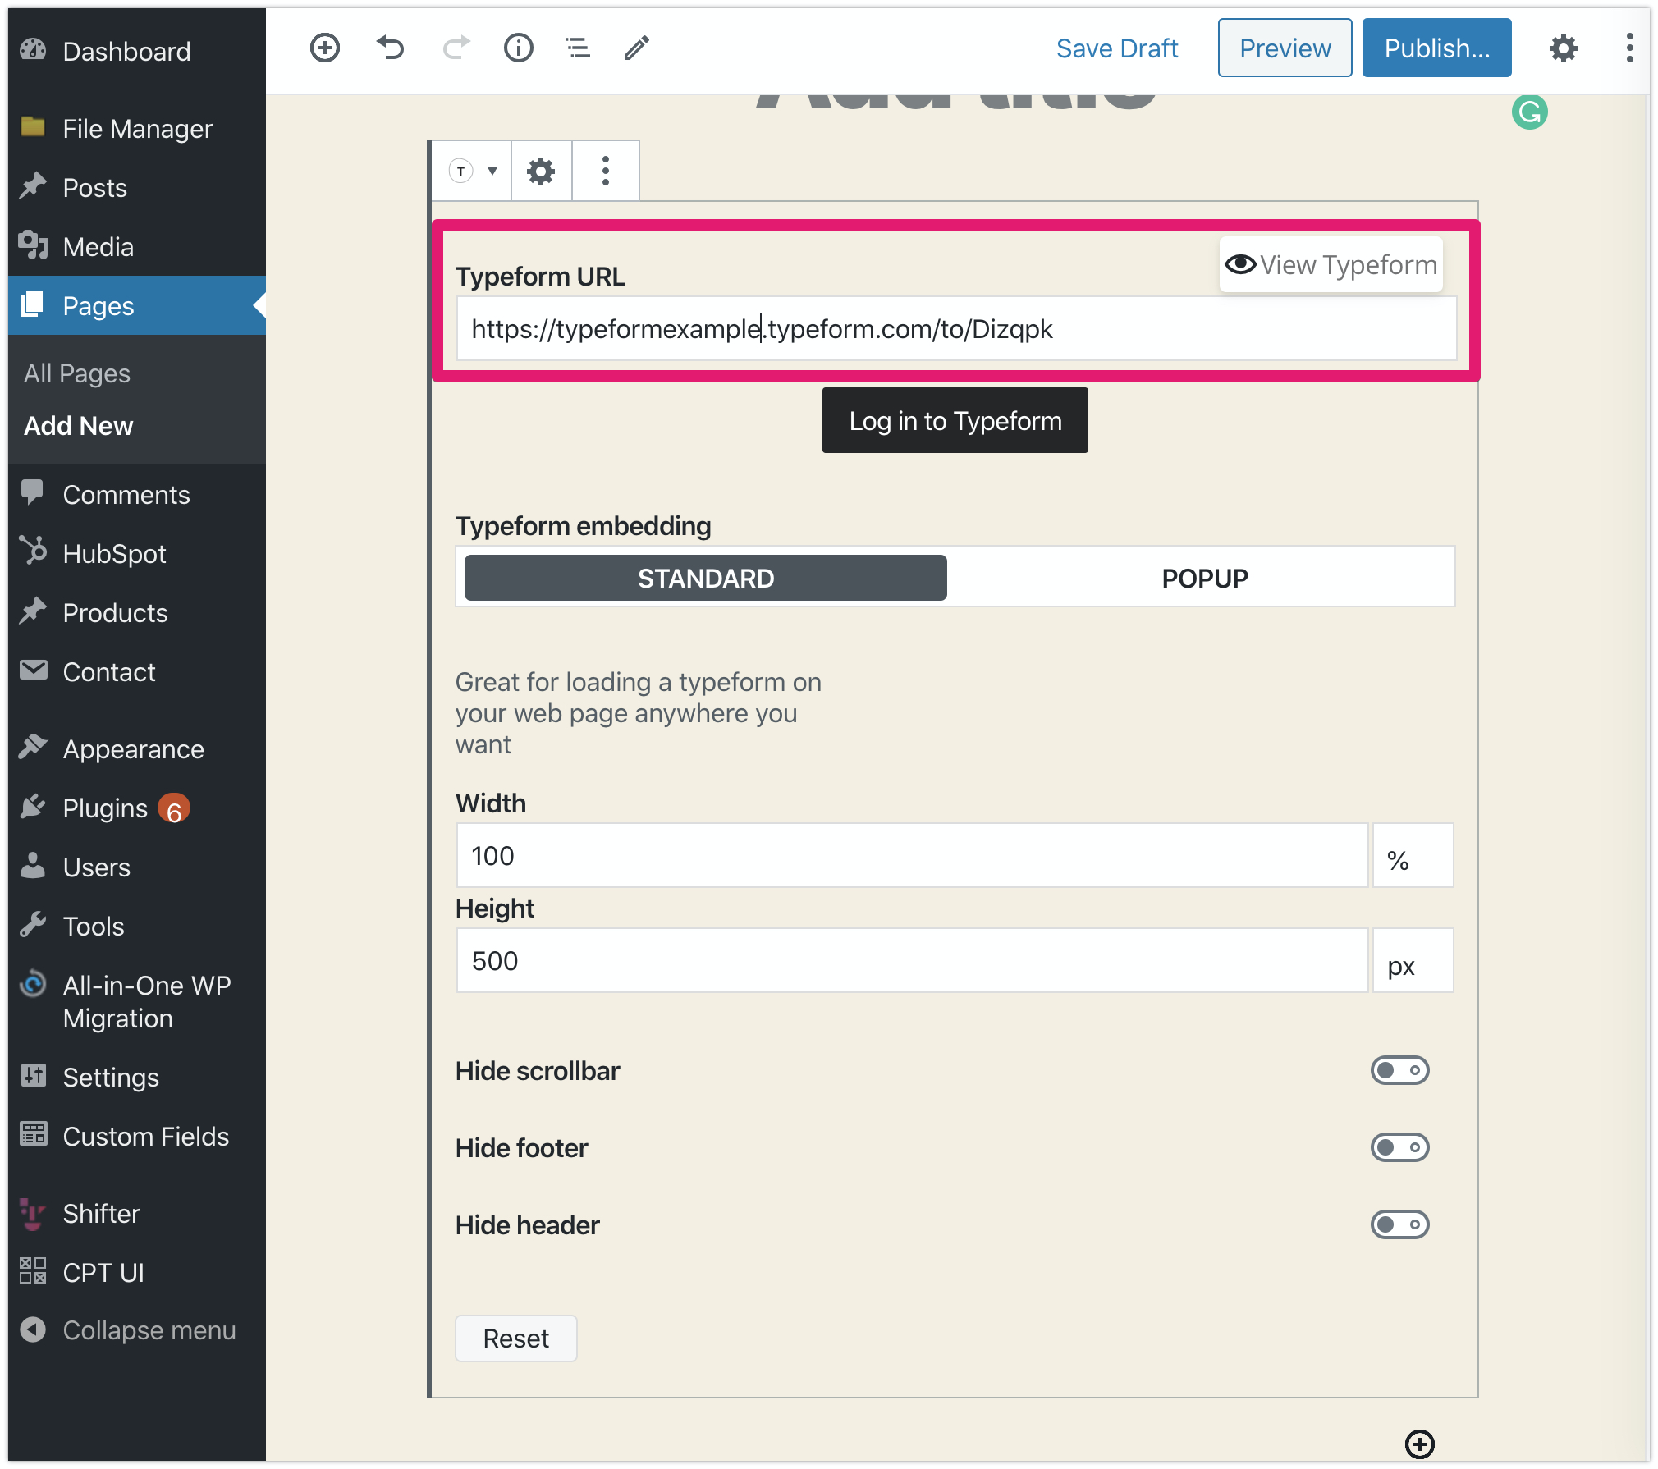The image size is (1658, 1469).
Task: Select POPUP embedding mode
Action: point(1204,578)
